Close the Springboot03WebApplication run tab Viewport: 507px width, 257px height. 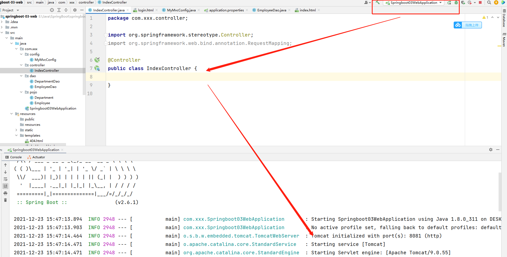[62, 150]
